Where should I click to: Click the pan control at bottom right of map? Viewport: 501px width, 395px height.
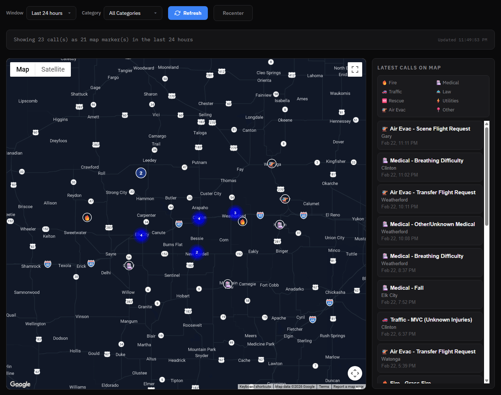(355, 373)
